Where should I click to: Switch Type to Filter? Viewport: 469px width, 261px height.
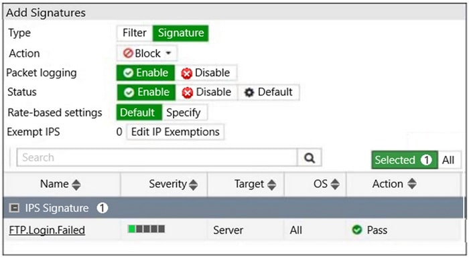tap(134, 33)
